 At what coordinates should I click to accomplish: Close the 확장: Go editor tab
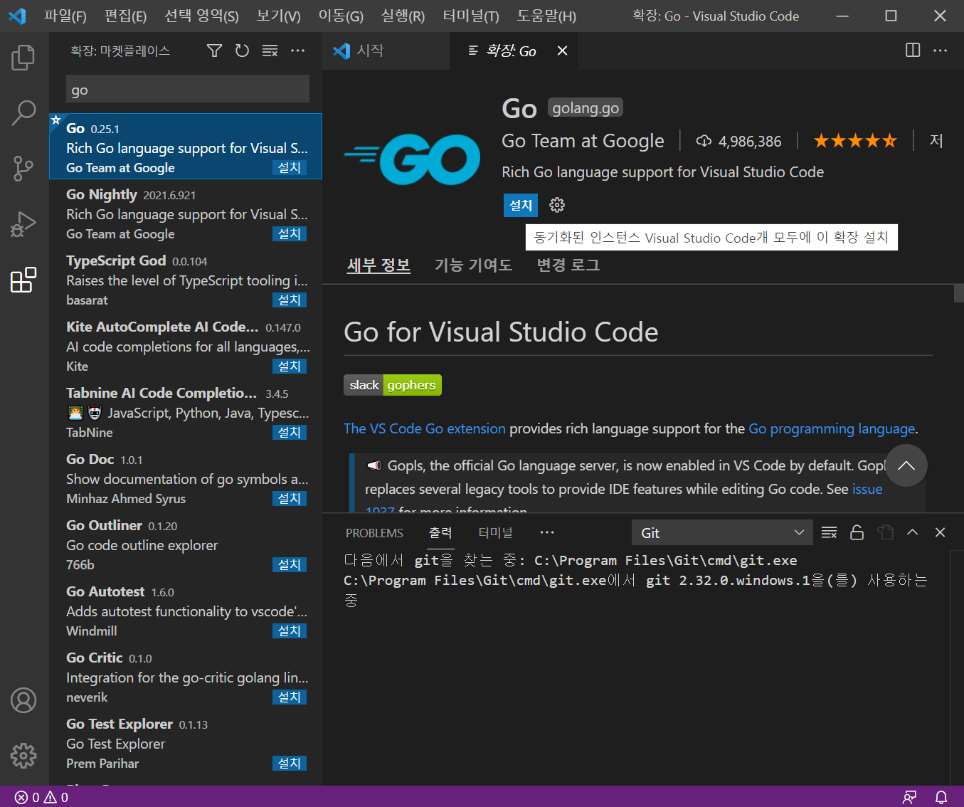click(562, 51)
